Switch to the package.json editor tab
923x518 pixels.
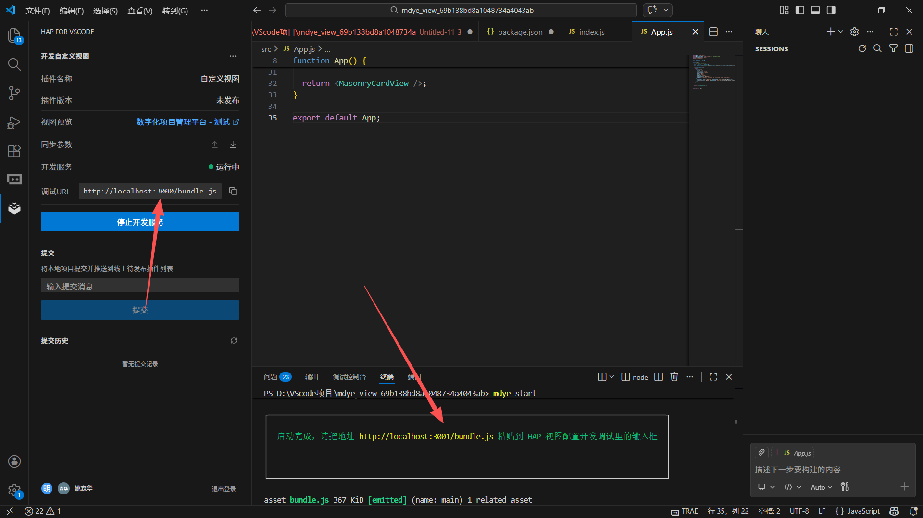pos(520,32)
